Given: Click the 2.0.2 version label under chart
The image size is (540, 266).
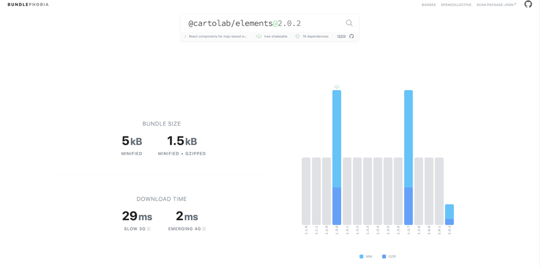Looking at the screenshot, I should click(449, 230).
